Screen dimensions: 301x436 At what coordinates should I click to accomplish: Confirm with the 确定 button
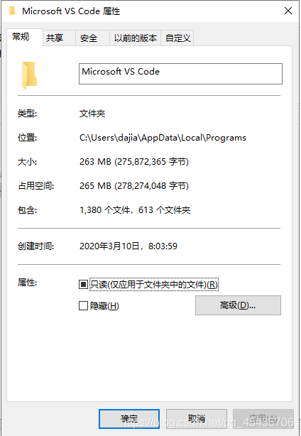coord(129,419)
